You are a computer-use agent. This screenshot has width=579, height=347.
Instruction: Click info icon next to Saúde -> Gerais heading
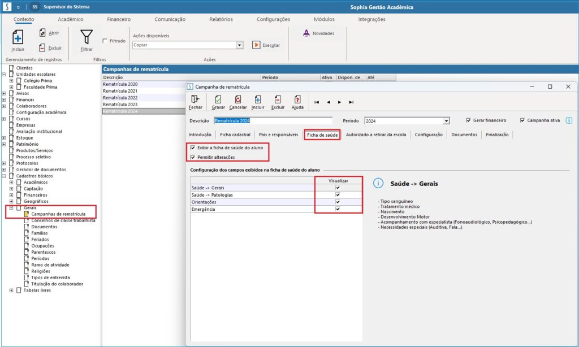point(378,183)
